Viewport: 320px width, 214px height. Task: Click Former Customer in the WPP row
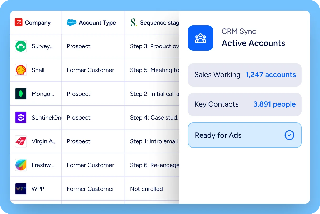coord(90,189)
